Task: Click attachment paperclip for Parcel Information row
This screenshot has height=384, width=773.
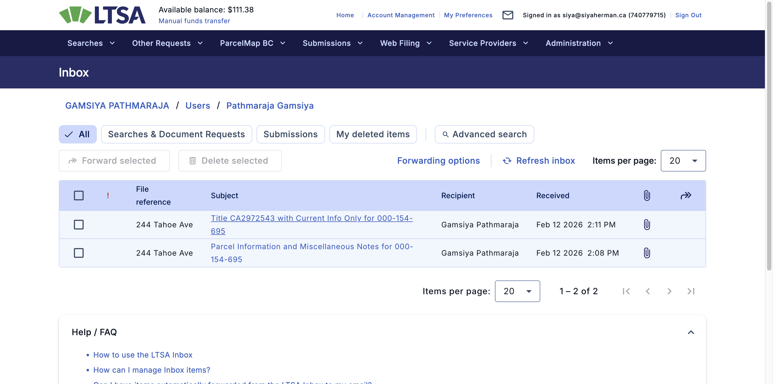Action: 647,253
